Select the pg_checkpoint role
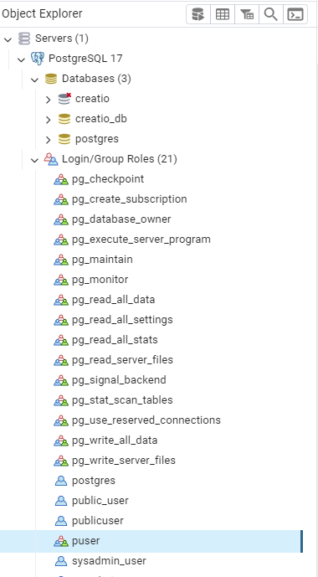The image size is (318, 577). tap(108, 179)
